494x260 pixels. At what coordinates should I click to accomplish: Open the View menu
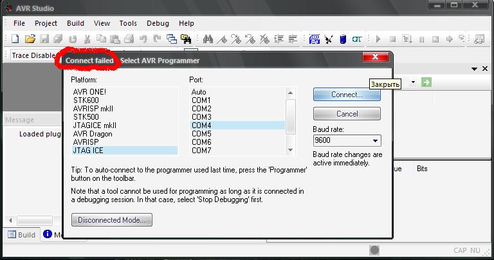102,23
